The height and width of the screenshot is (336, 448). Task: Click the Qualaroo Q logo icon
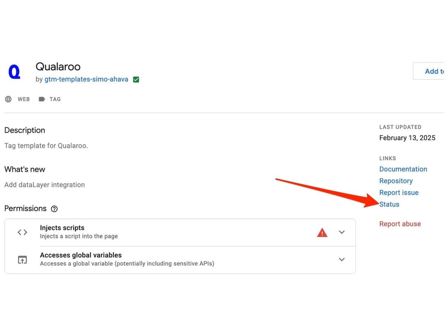pos(14,72)
